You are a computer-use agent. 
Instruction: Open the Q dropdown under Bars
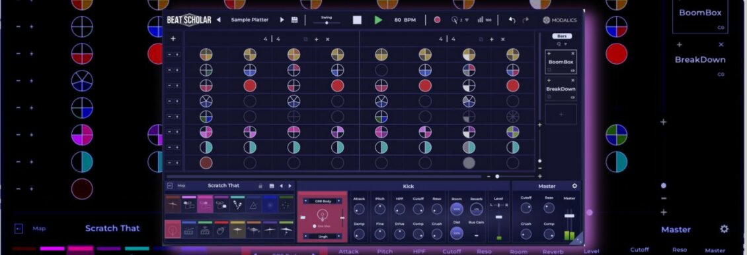(x=562, y=44)
